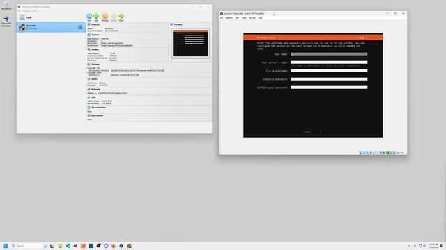Click the Storage section heading in details
446x250 pixels.
tap(95, 65)
